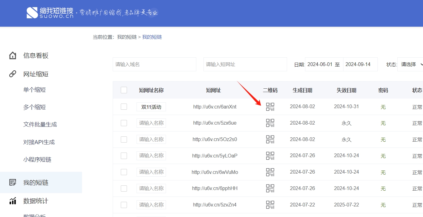This screenshot has height=217, width=423.
Task: Open the 状态 请选择 dropdown
Action: (411, 64)
